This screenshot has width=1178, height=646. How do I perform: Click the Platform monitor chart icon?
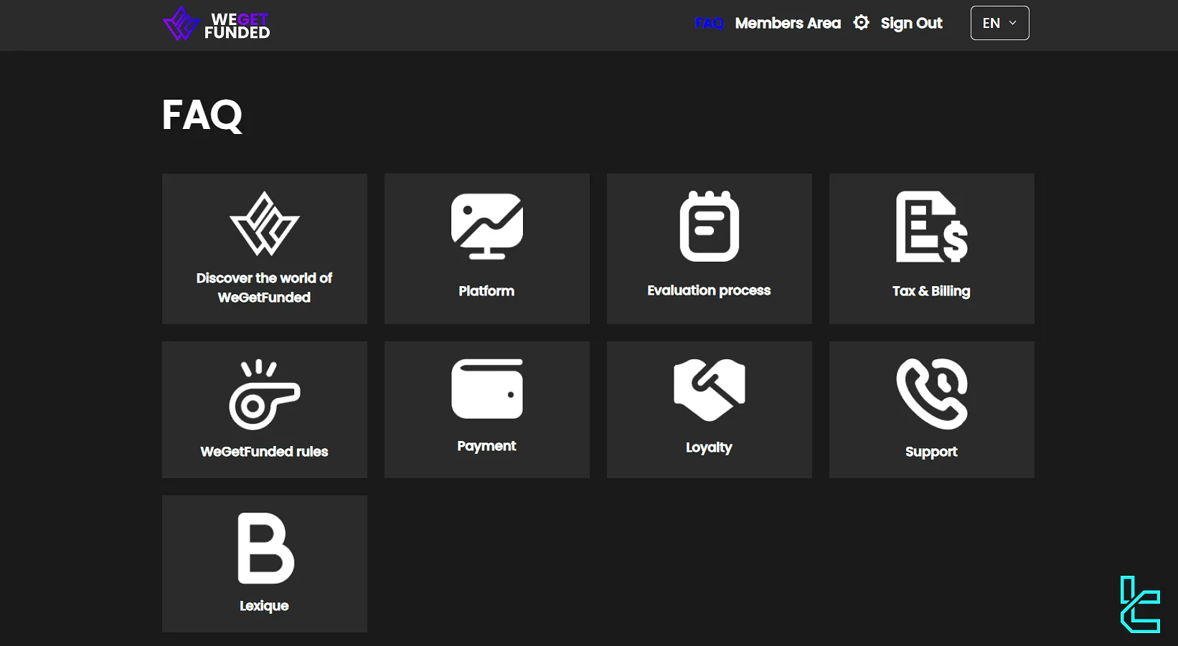click(x=487, y=226)
